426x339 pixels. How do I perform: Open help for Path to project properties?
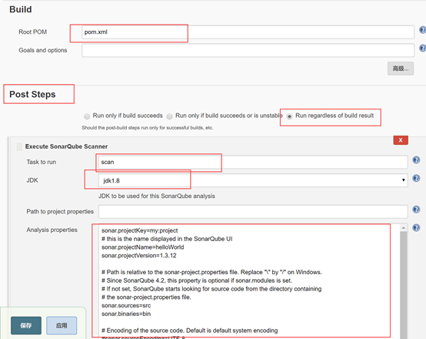click(x=416, y=210)
